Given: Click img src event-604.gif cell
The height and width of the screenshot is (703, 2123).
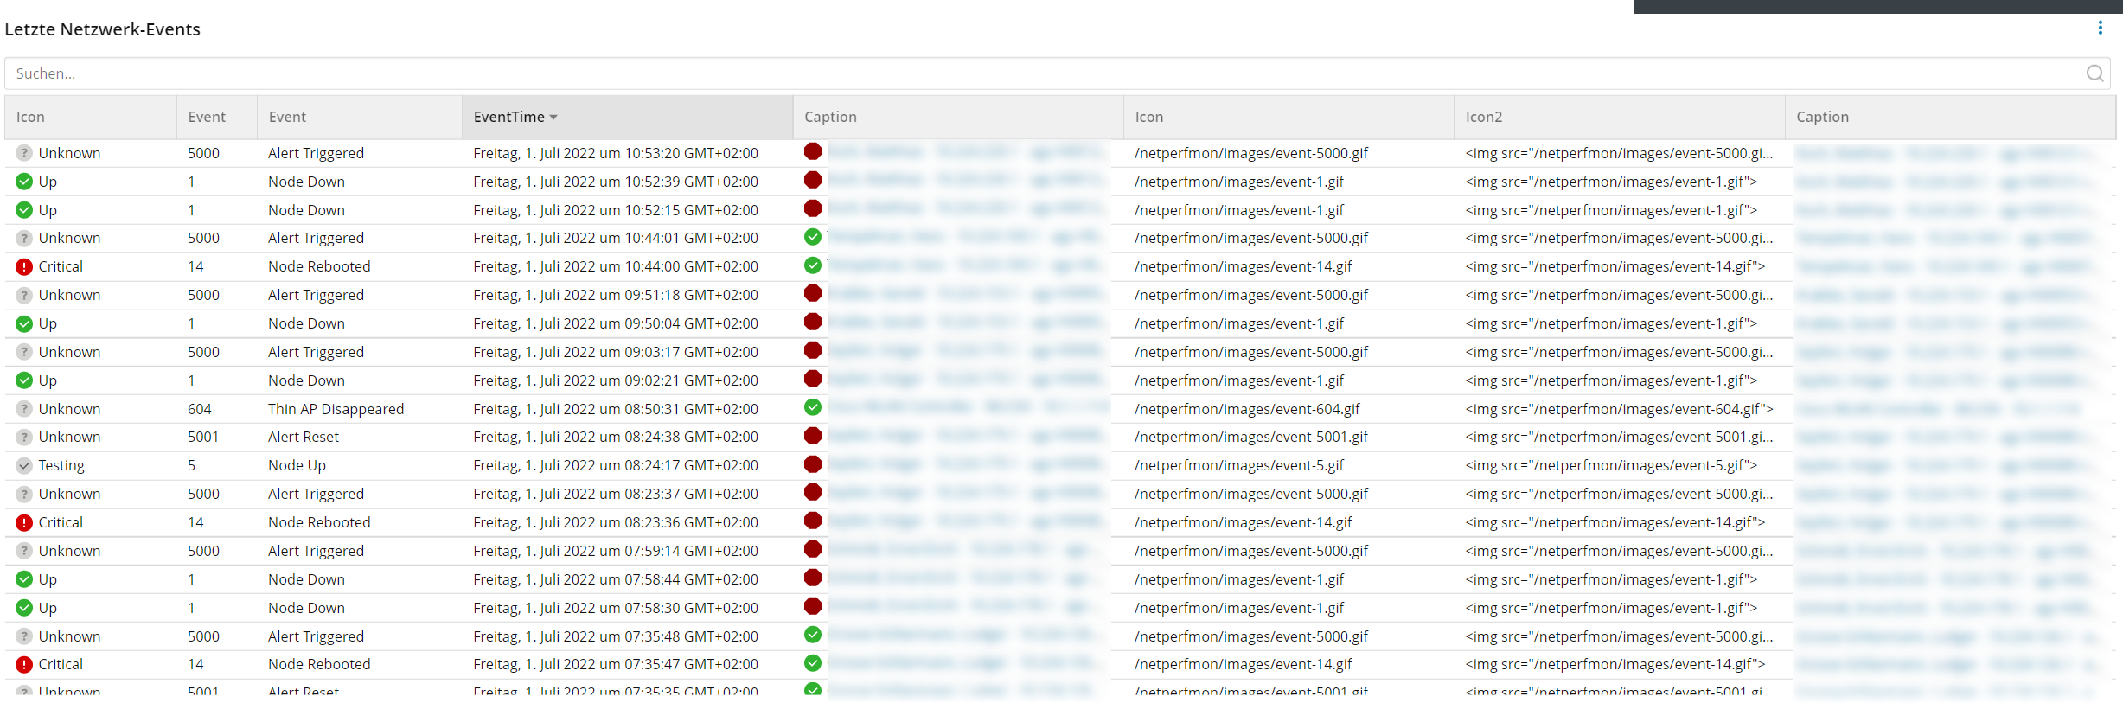Looking at the screenshot, I should [x=1619, y=409].
